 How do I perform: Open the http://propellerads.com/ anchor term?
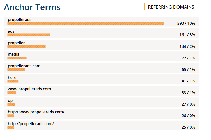(31, 124)
